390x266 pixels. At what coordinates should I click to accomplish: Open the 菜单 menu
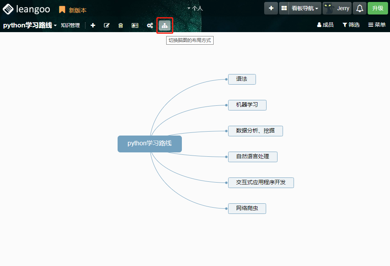[x=377, y=25]
